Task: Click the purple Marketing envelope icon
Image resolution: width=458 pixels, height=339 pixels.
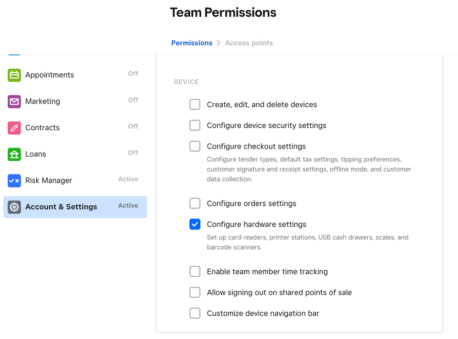Action: 14,101
